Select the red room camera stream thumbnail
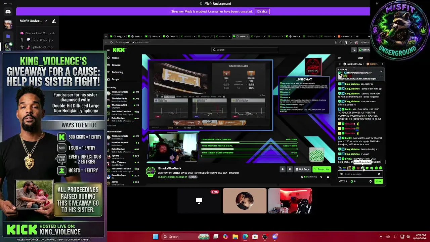This screenshot has height=242, width=430. pos(290,201)
